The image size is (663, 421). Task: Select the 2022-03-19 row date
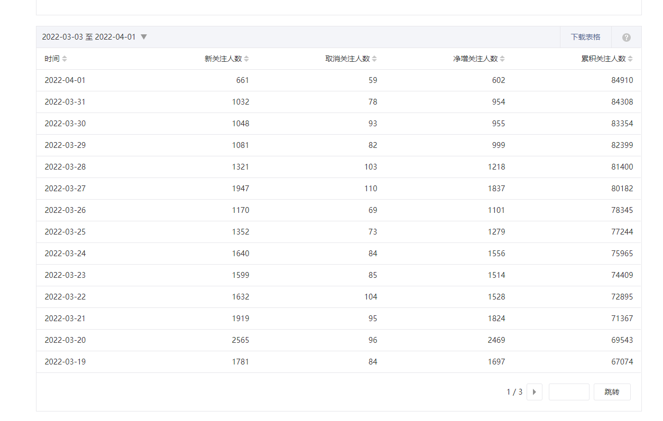(65, 362)
